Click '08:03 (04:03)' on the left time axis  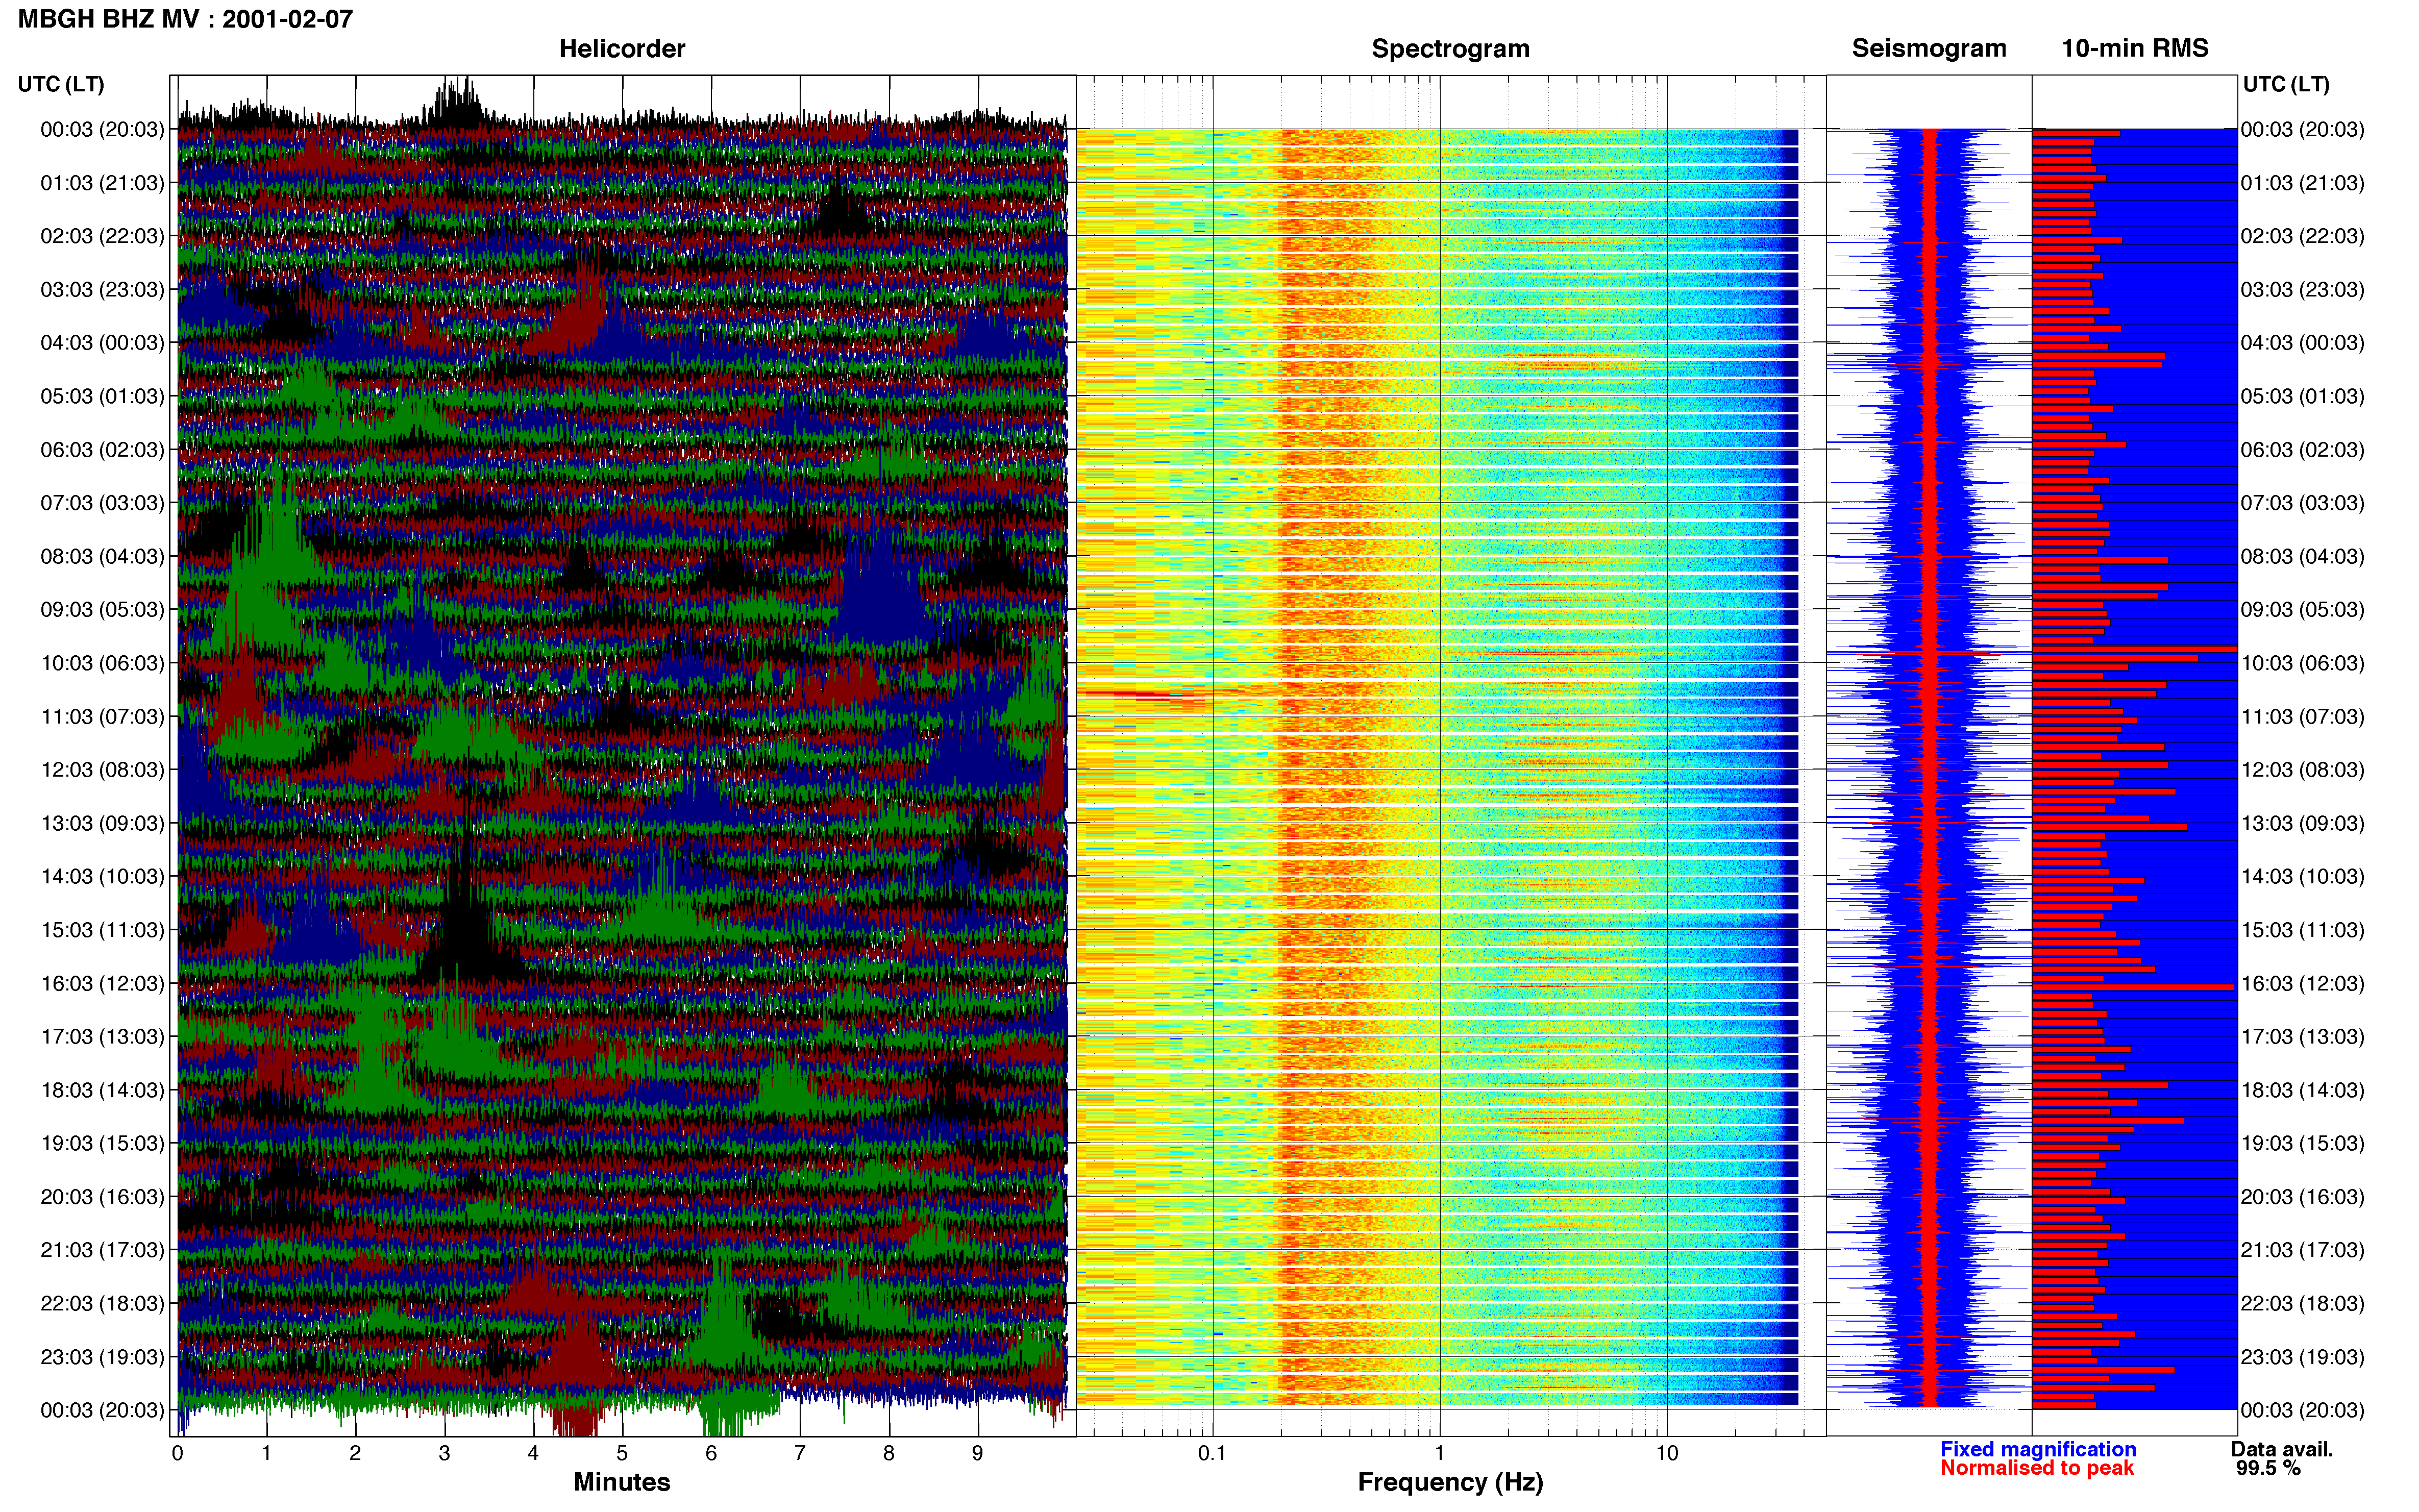point(102,556)
